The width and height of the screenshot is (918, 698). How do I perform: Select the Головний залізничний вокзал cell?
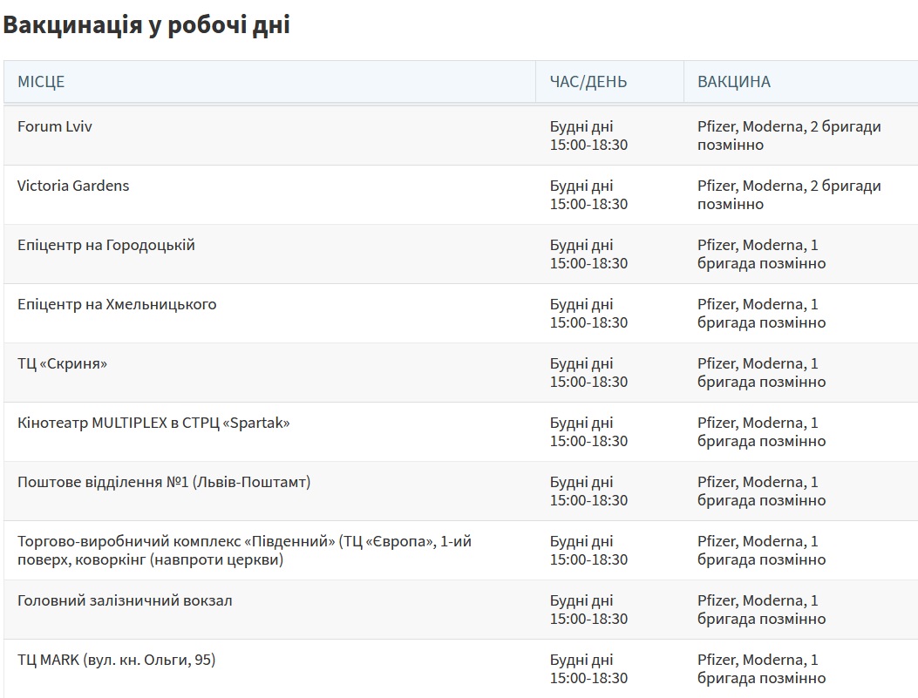click(125, 600)
